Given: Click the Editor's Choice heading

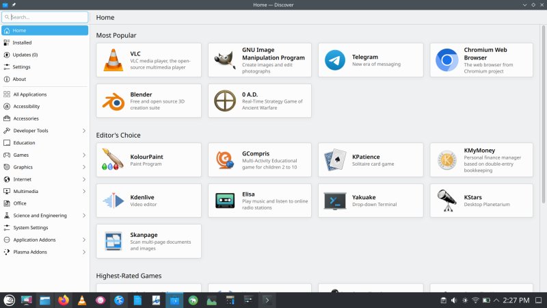Looking at the screenshot, I should click(x=118, y=135).
